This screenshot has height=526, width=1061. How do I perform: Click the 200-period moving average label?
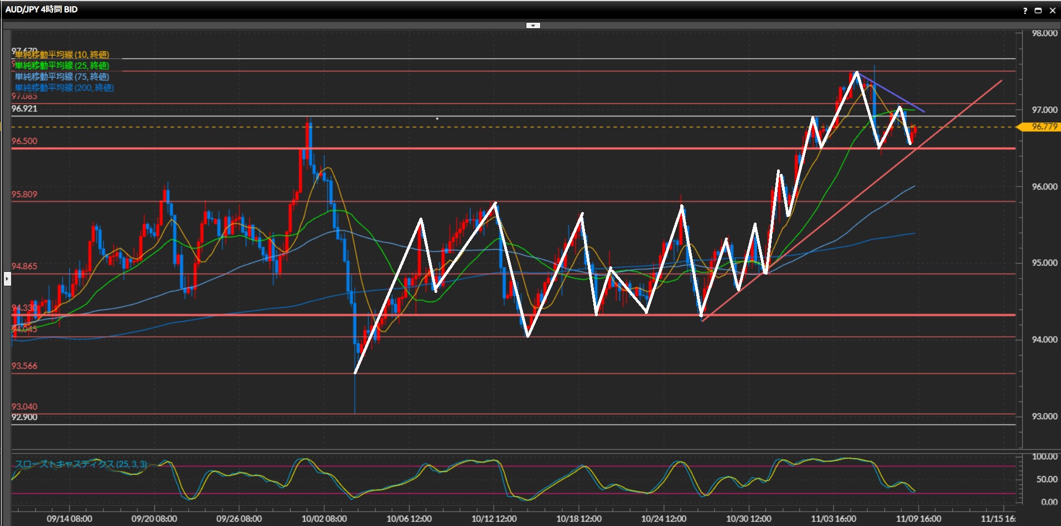coord(64,87)
